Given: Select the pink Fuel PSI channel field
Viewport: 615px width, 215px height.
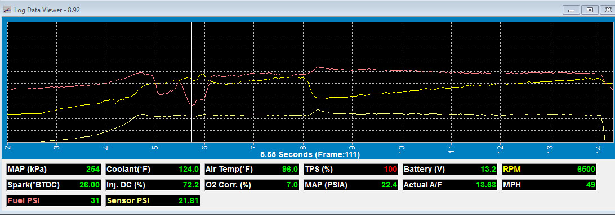Looking at the screenshot, I should click(54, 200).
